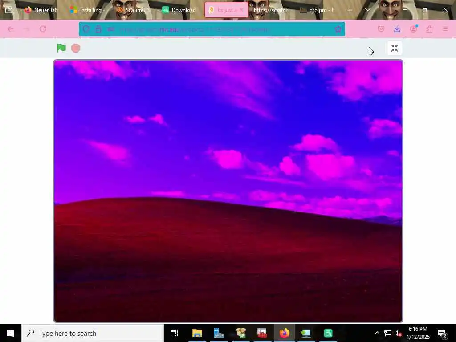Switch to the Download browser tab
The width and height of the screenshot is (456, 342).
coord(179,10)
